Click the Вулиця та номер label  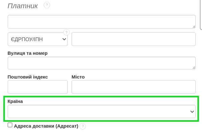(x=28, y=53)
